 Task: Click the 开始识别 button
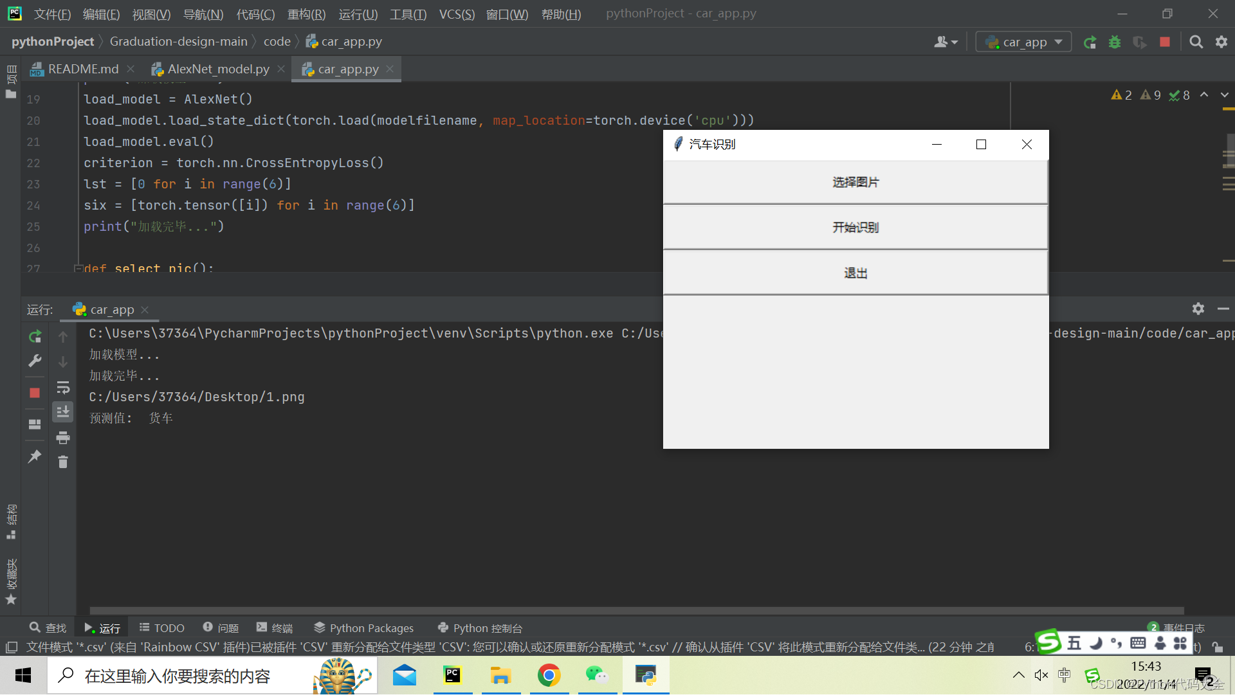[x=855, y=228]
